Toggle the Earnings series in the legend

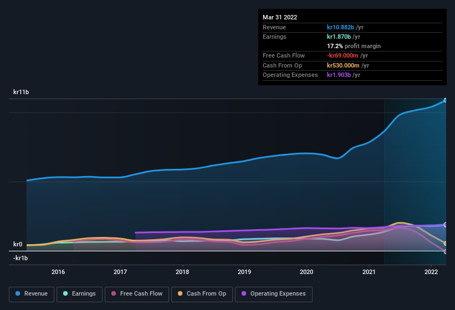(x=79, y=294)
